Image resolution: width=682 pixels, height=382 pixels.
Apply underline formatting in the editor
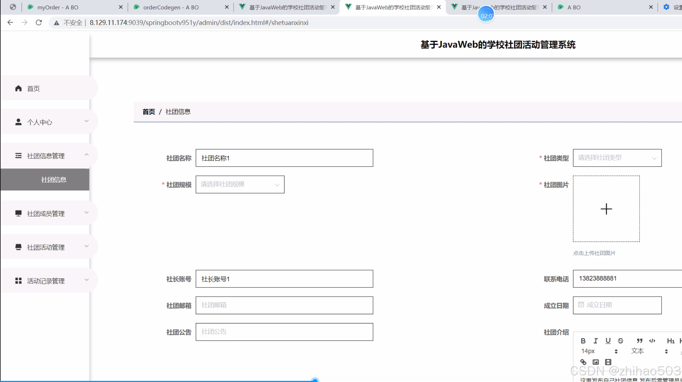[x=608, y=341]
